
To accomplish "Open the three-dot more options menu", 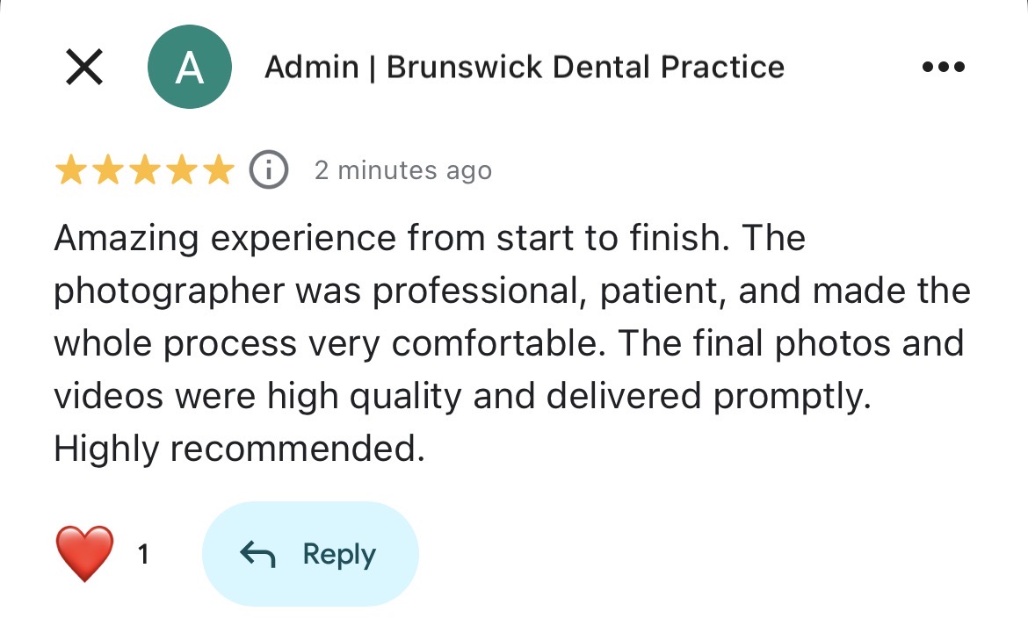I will pyautogui.click(x=944, y=68).
